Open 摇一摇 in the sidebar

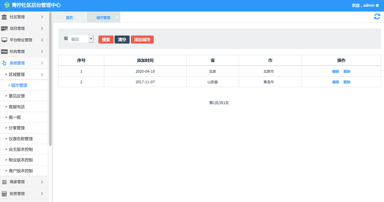15,117
